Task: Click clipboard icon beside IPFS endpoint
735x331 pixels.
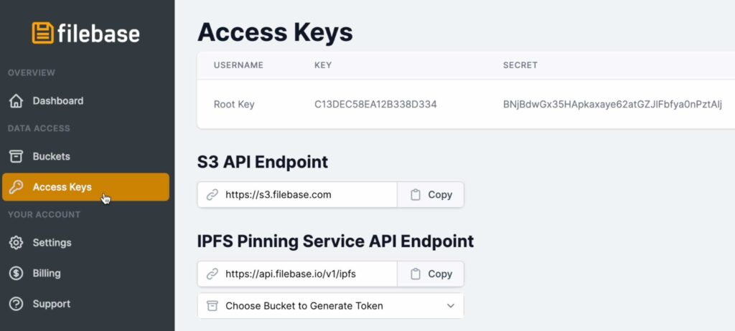Action: point(416,274)
